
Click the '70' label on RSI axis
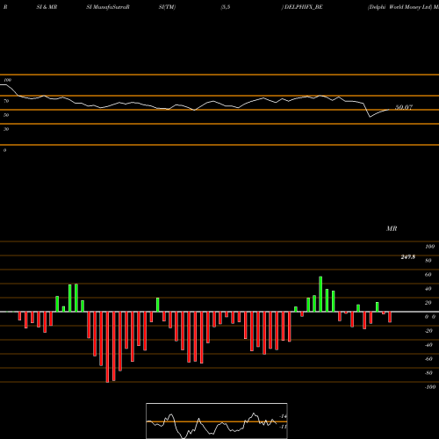(x=6, y=101)
